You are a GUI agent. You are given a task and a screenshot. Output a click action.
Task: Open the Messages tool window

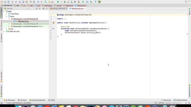9,100
